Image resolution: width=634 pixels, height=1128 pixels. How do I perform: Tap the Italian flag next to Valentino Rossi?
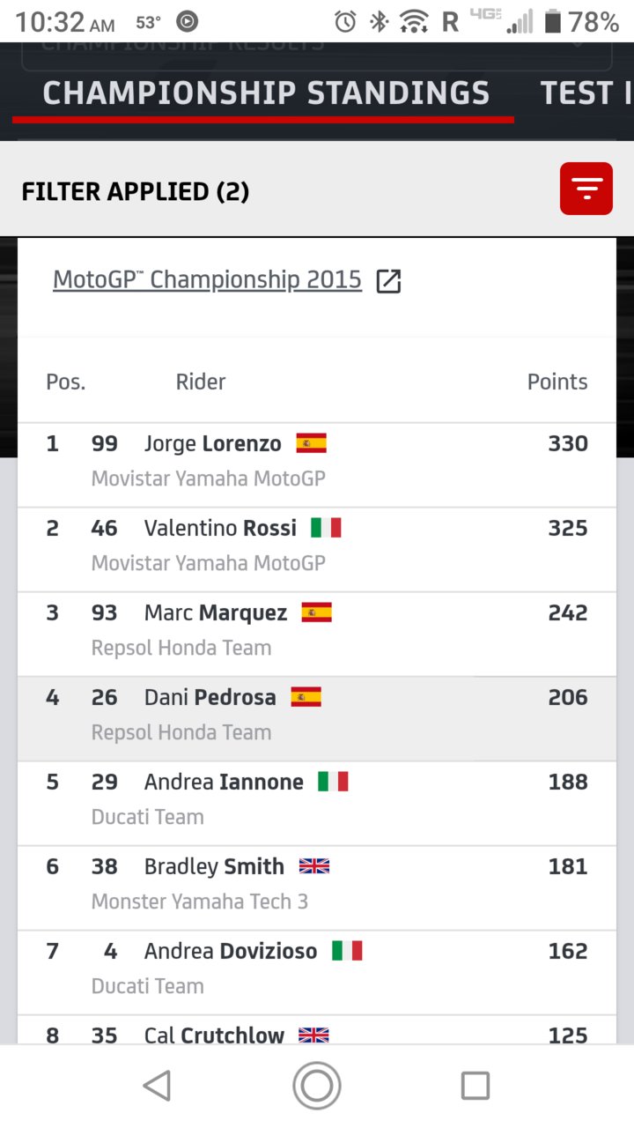pos(326,528)
